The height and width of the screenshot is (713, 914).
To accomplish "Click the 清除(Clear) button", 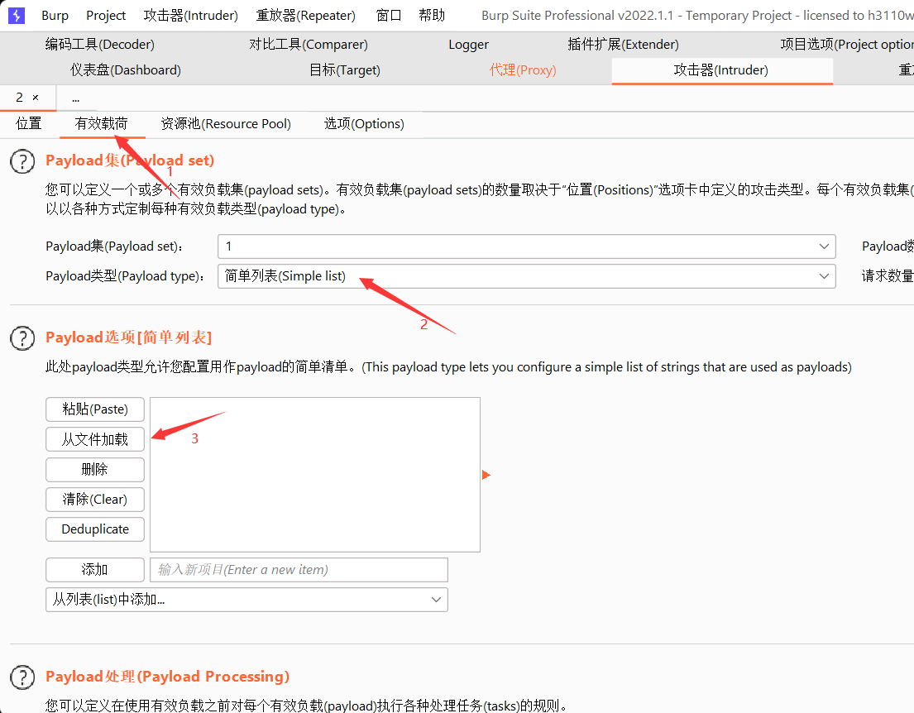I will [x=95, y=500].
